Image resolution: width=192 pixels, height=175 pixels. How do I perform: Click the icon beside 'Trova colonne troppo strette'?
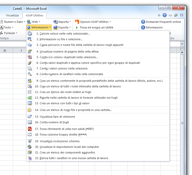(x=30, y=135)
